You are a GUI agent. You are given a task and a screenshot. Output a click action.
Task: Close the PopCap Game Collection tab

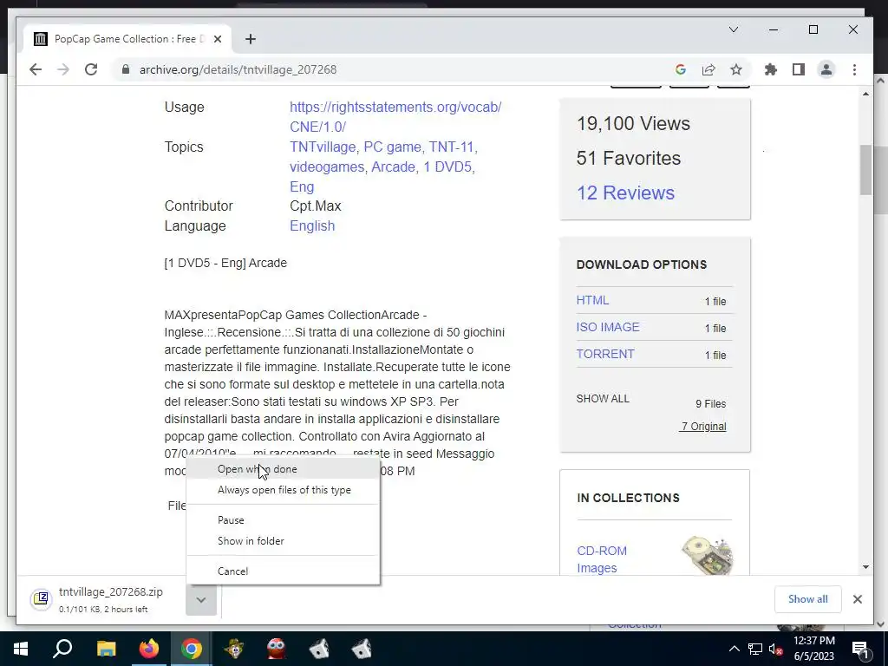point(218,39)
